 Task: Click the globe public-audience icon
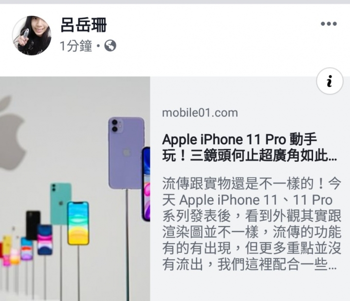pyautogui.click(x=110, y=46)
